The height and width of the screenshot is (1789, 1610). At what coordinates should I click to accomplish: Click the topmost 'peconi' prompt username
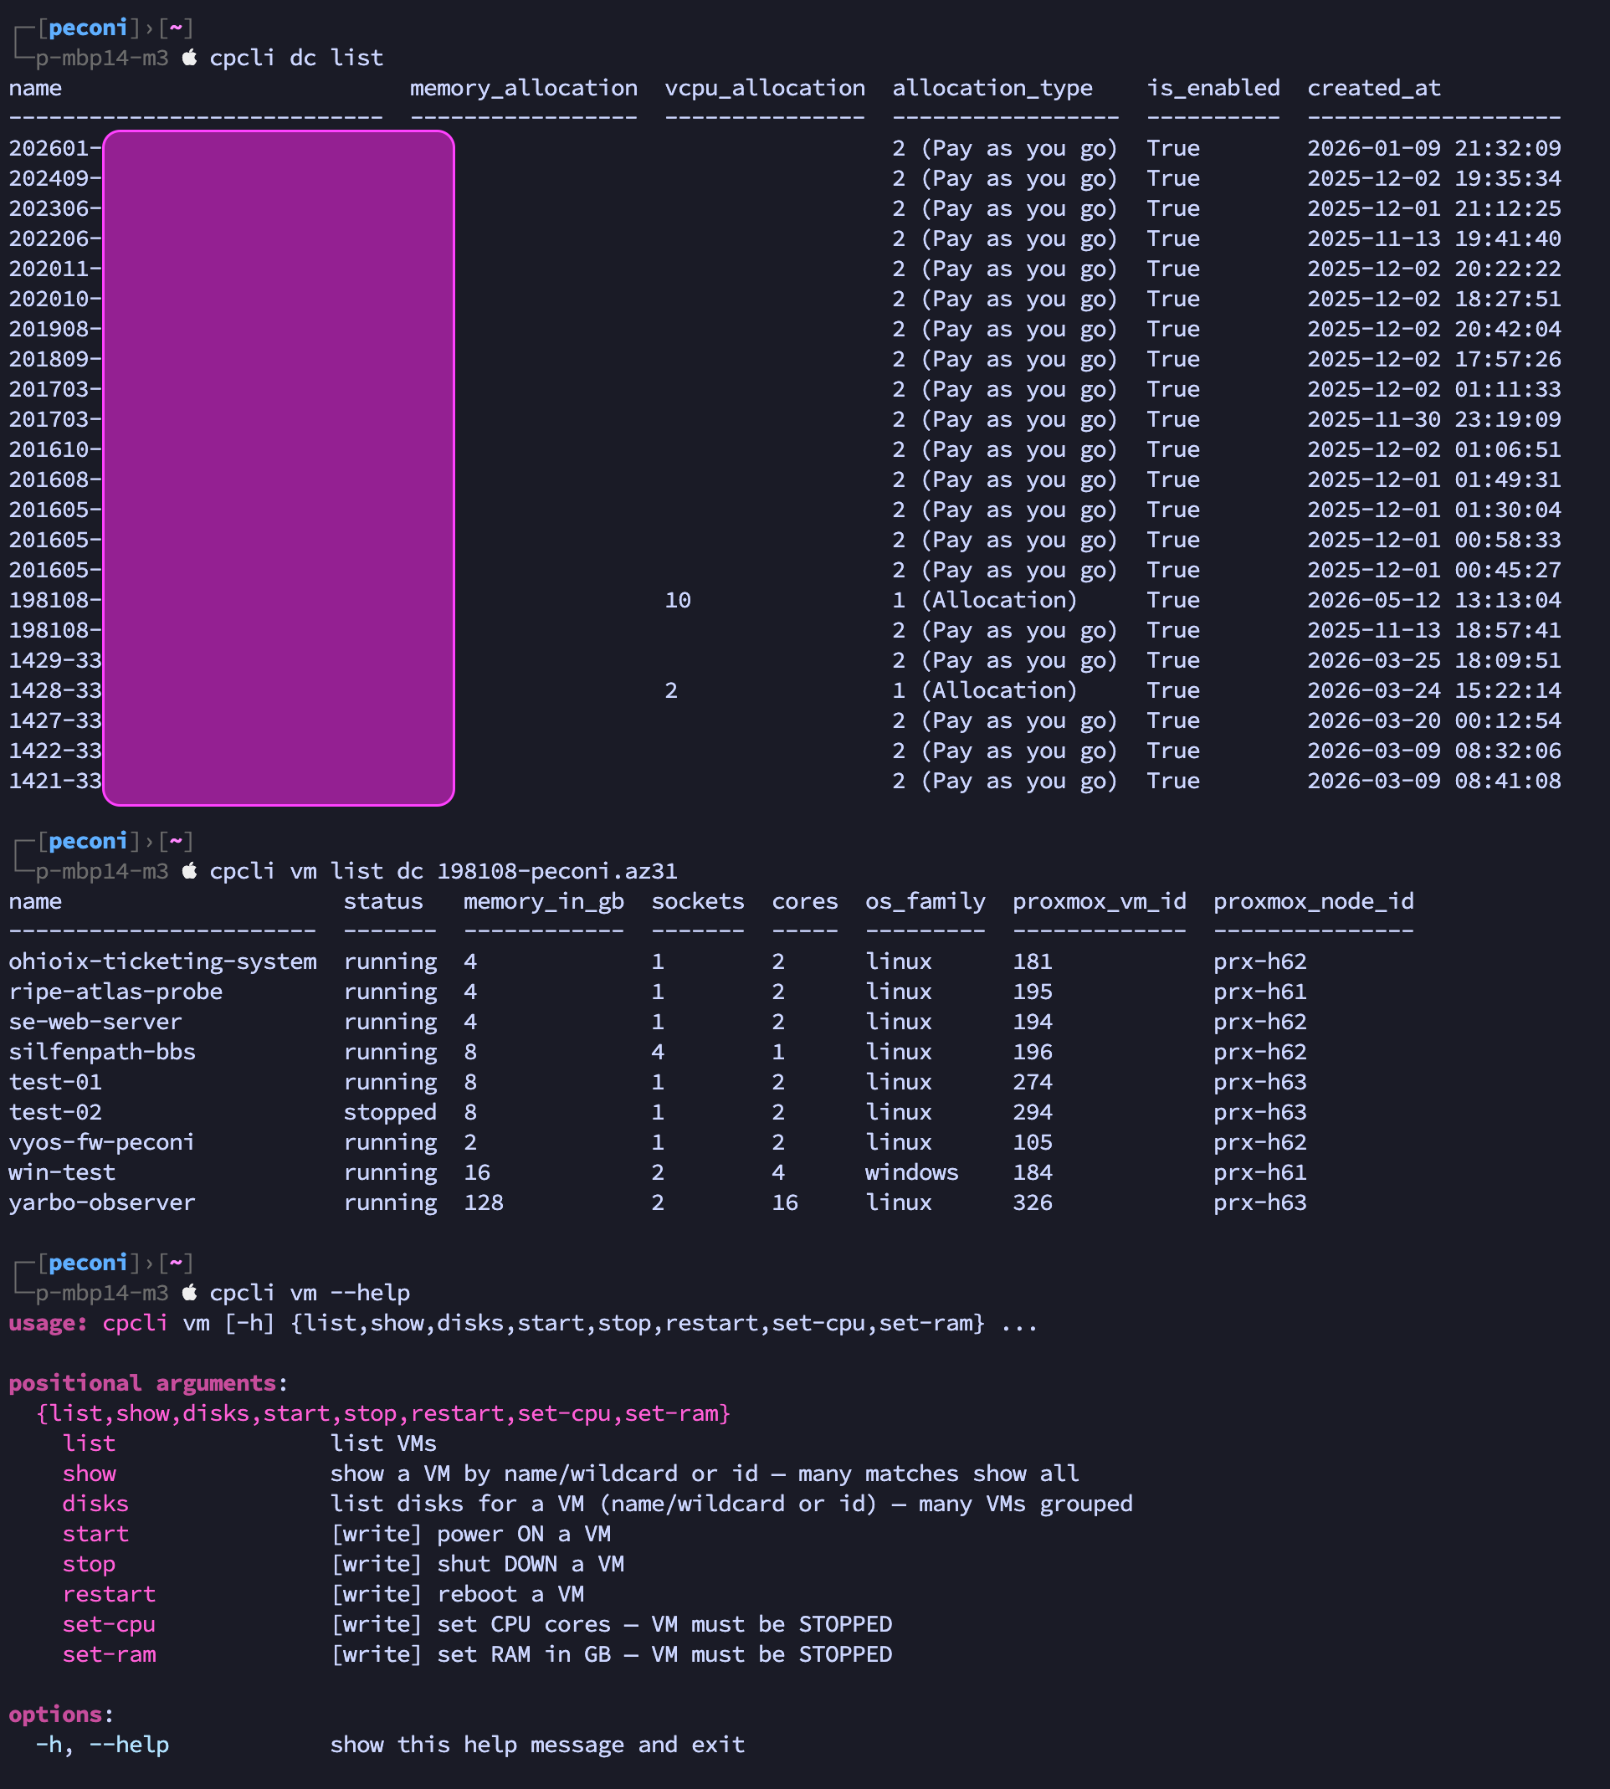click(89, 28)
